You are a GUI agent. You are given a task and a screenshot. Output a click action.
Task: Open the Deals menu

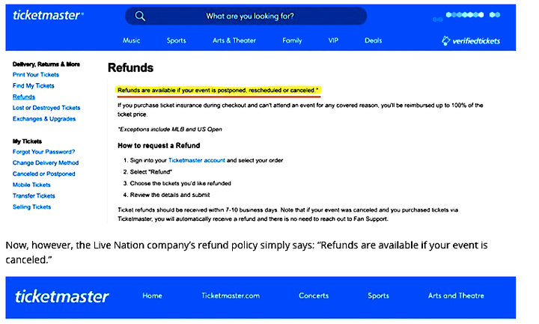pos(374,40)
